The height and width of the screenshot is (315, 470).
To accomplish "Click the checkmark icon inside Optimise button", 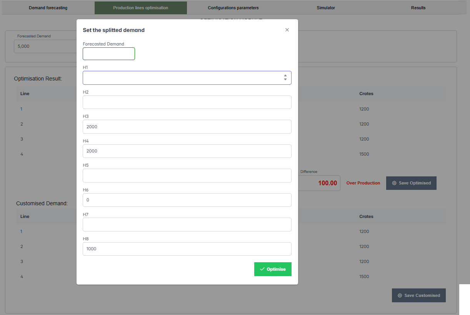I will (263, 269).
